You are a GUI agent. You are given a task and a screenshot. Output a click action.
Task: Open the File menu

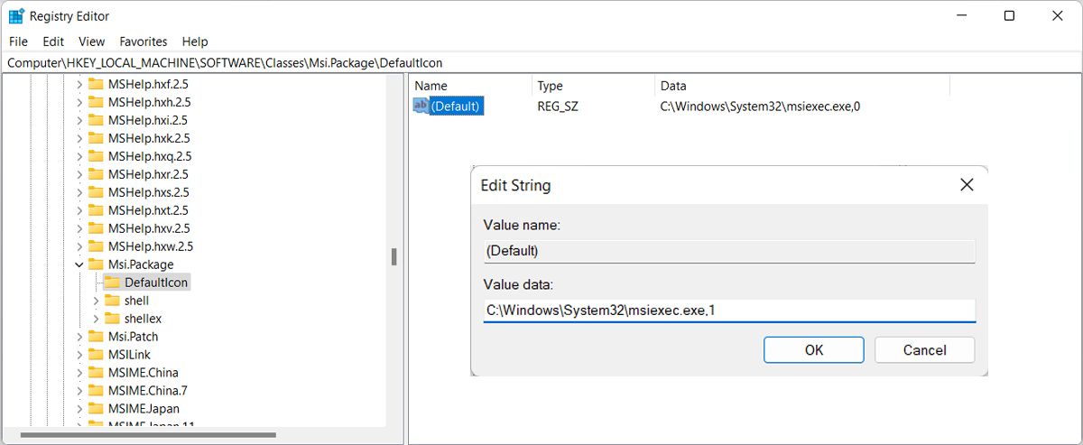[18, 42]
